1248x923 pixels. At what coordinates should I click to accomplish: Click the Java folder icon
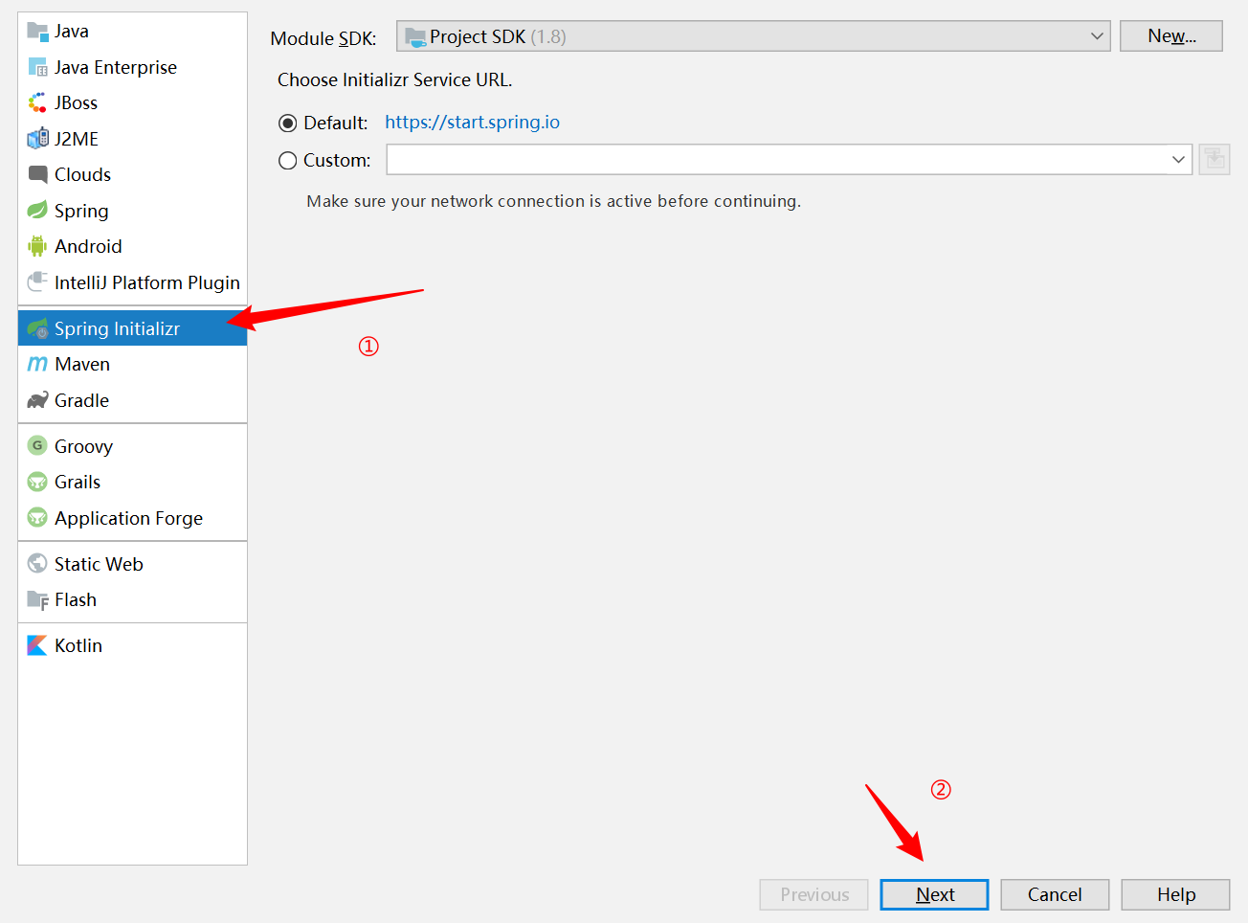point(37,32)
